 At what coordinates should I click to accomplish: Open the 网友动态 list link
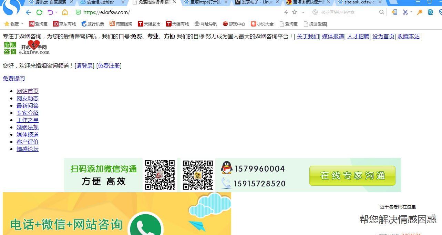point(28,98)
